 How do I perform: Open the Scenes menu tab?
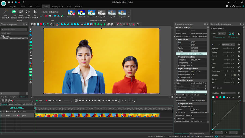coord(22,7)
